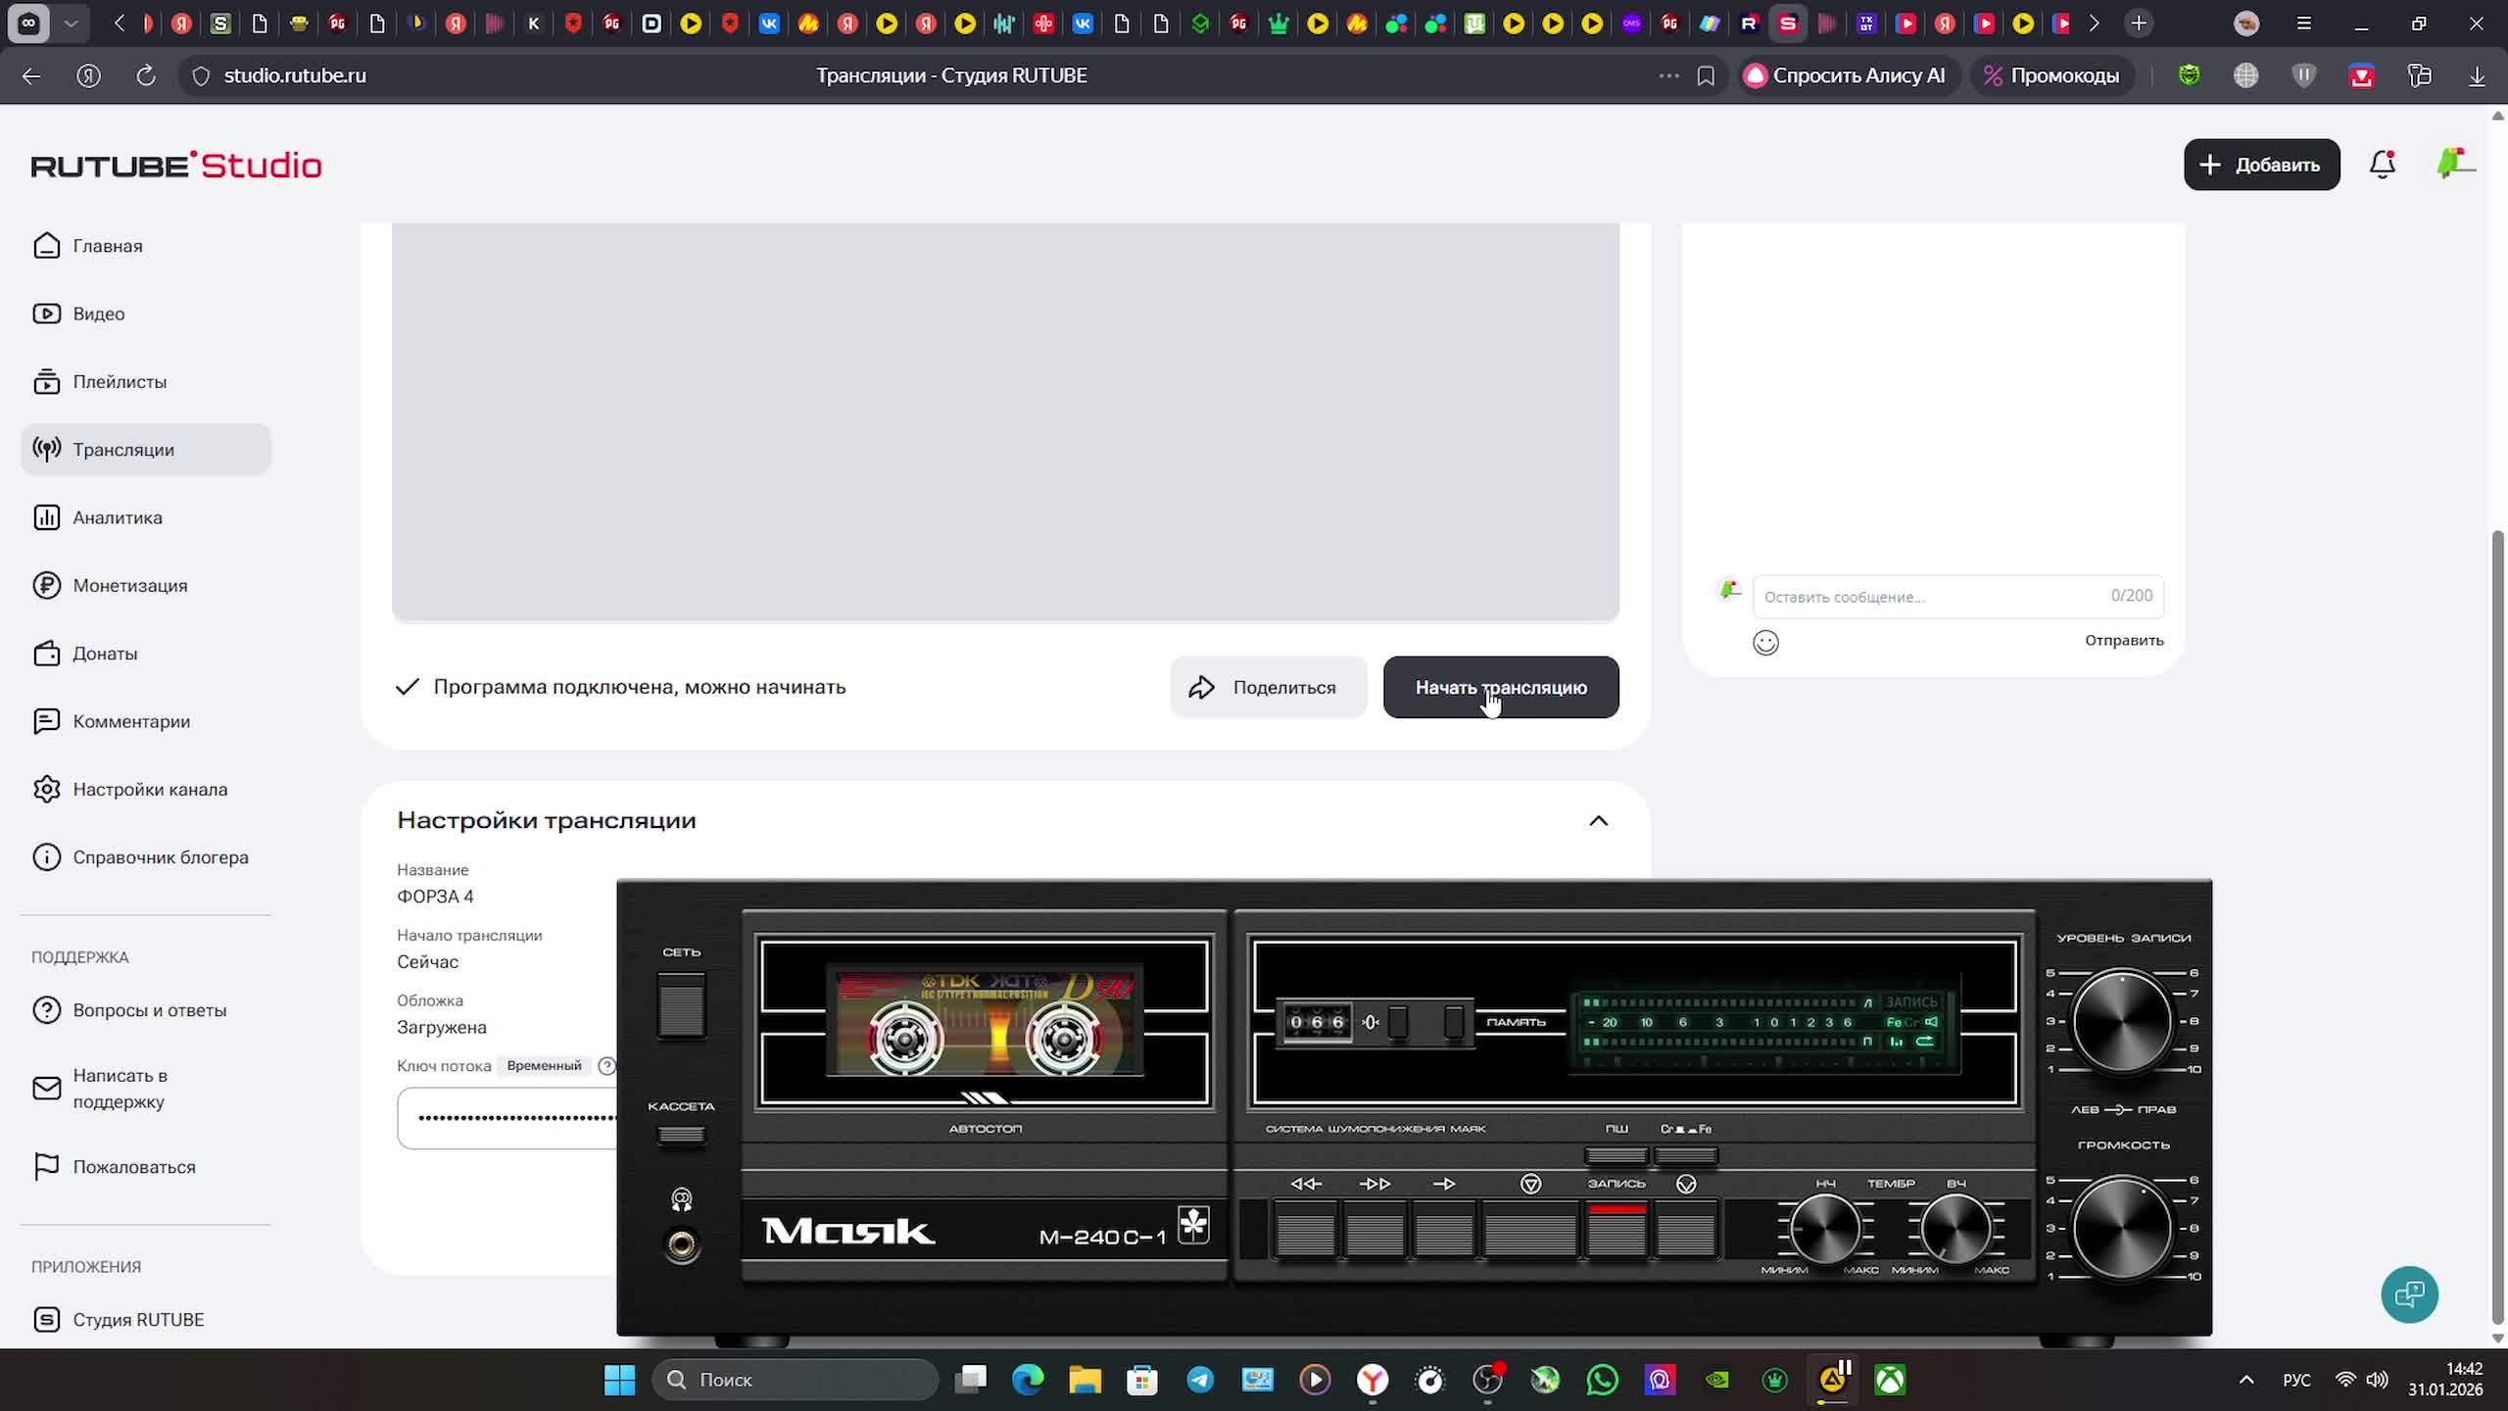Click the Поделиться share button
Viewport: 2508px width, 1411px height.
[1268, 687]
